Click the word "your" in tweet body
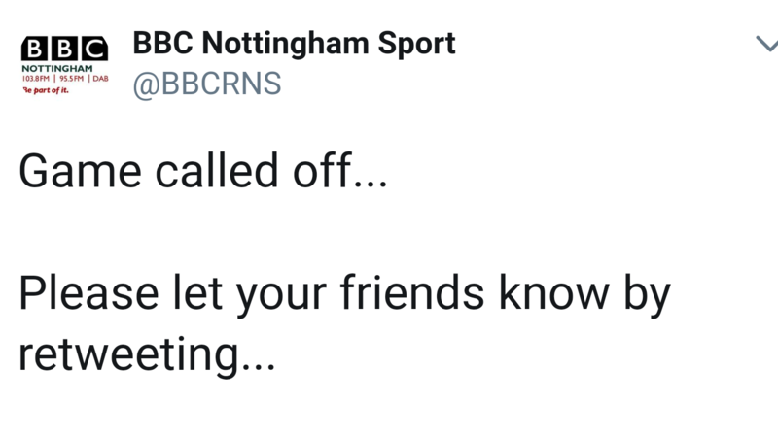 tap(281, 297)
